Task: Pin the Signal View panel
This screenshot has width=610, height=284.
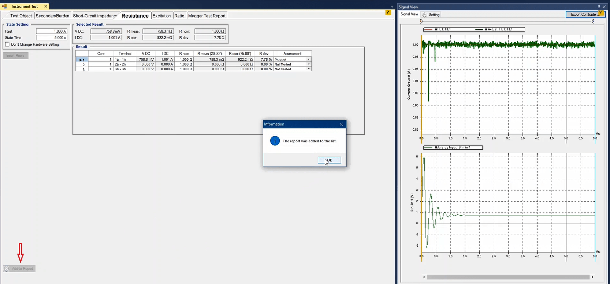Action: pyautogui.click(x=599, y=7)
